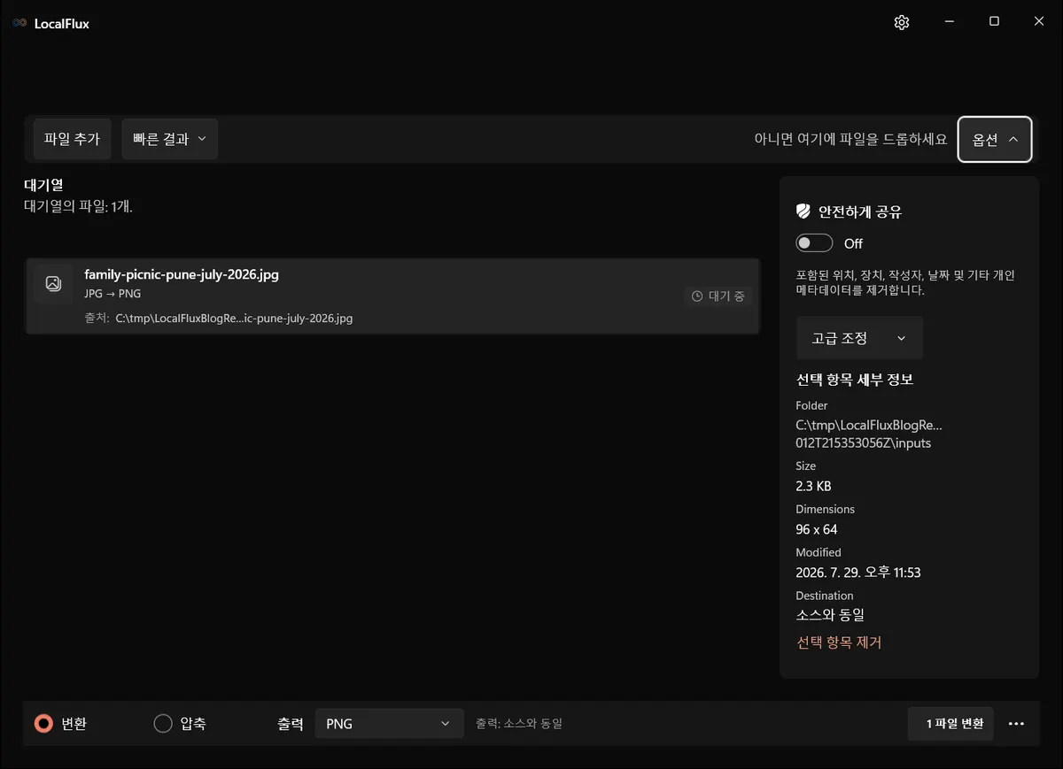Click the JPG → PNG conversion label

(113, 294)
